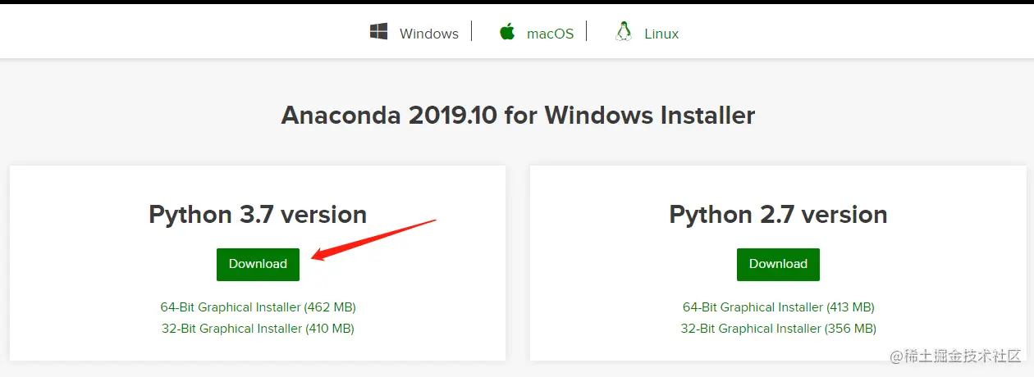Switch to the Windows tab label
The image size is (1034, 377).
(x=429, y=34)
